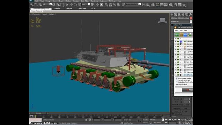Toggle the Selection Lock icon

click(86, 120)
